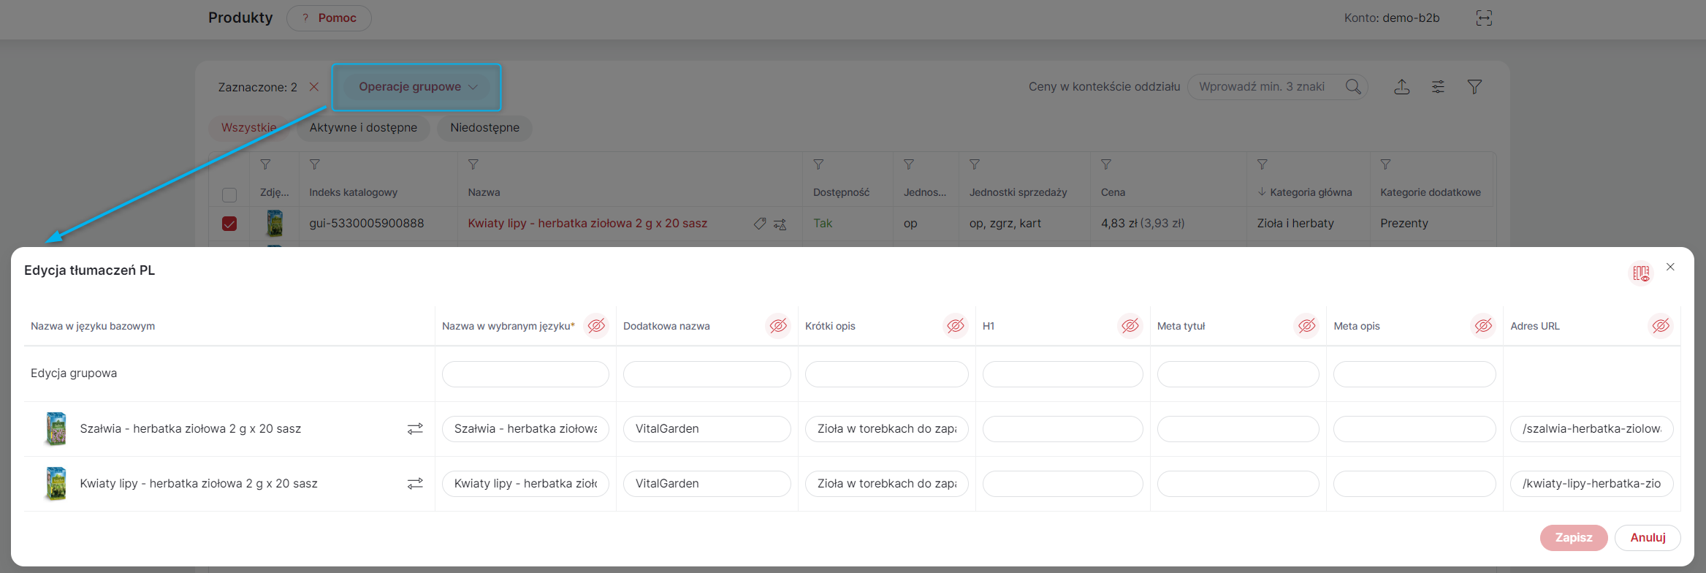The width and height of the screenshot is (1706, 573).
Task: Close the Edycja tłumaczeń PL dialog
Action: pyautogui.click(x=1670, y=267)
